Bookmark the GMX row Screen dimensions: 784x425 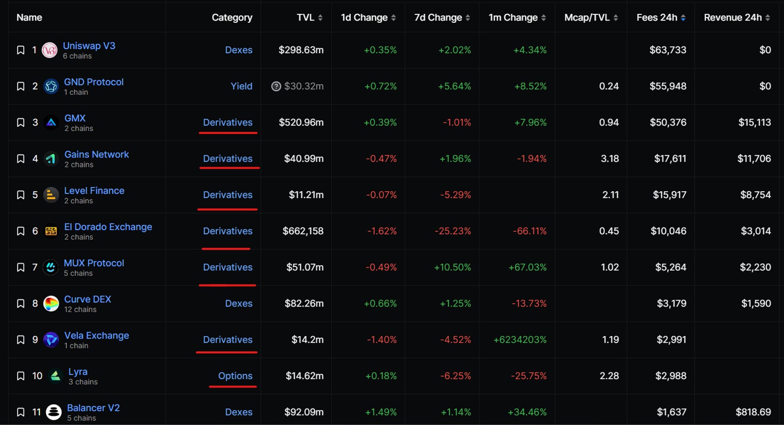point(21,122)
